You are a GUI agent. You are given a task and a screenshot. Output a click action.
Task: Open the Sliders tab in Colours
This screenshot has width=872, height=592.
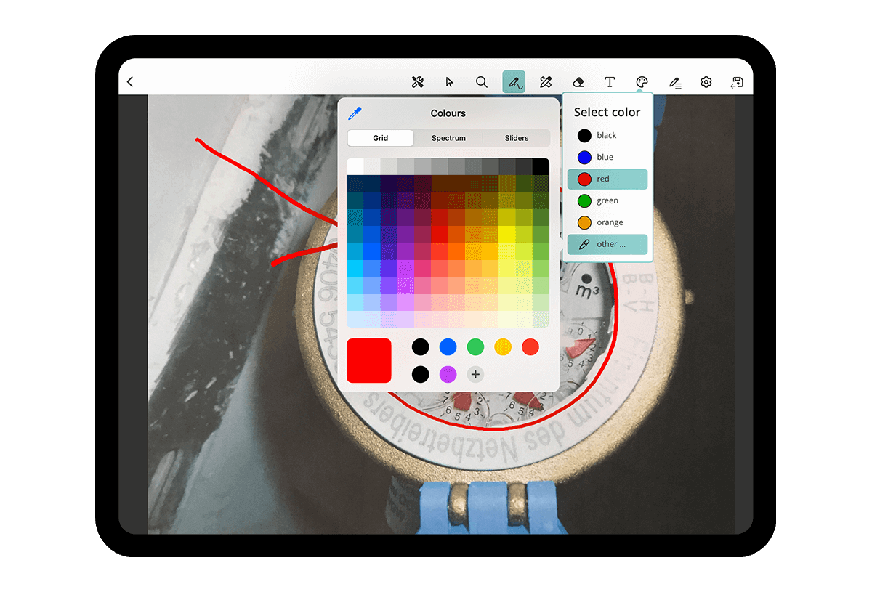coord(516,137)
